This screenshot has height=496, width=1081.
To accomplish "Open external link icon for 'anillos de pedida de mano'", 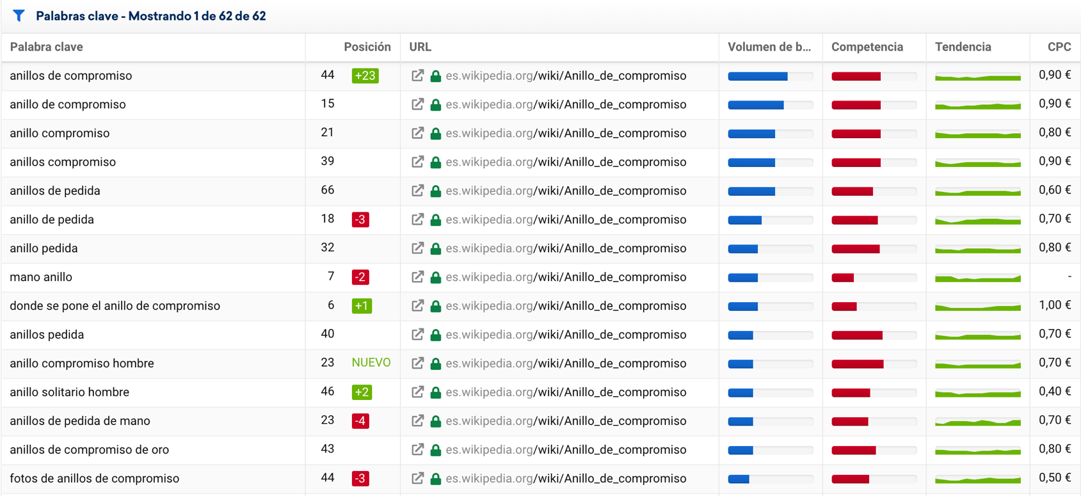I will coord(417,421).
